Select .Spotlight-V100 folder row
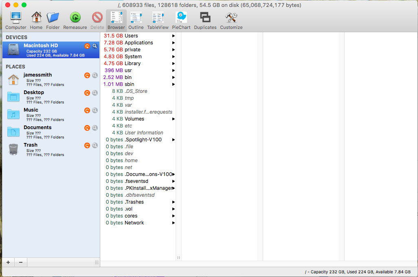Screen dimensions: 418x277 click(x=138, y=140)
